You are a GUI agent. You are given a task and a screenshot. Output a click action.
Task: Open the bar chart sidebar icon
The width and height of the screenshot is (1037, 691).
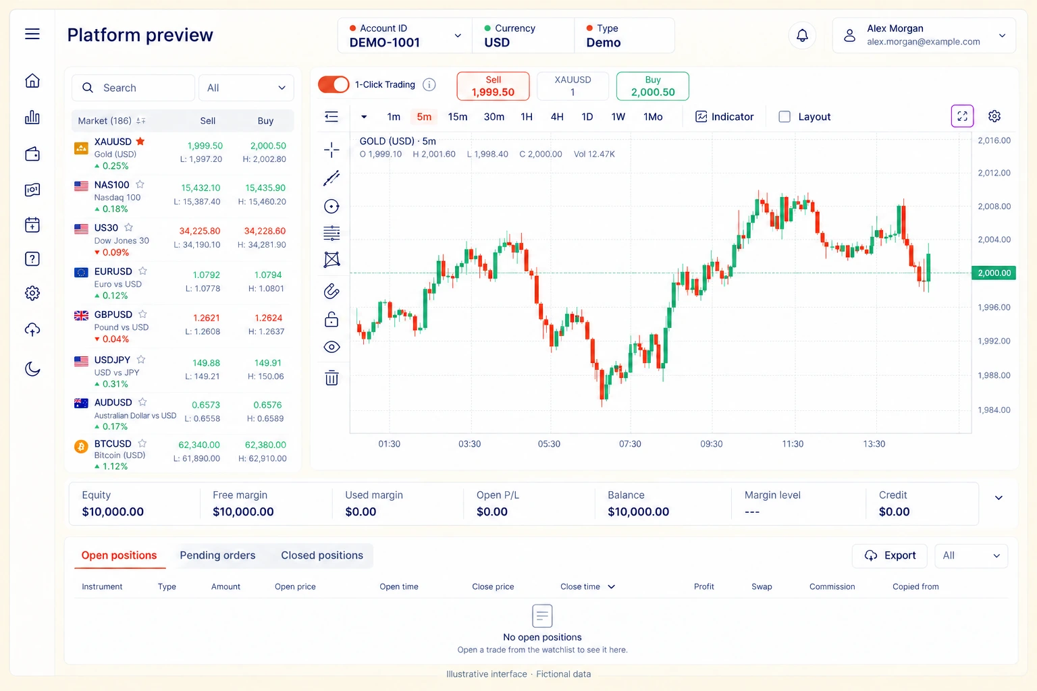32,117
